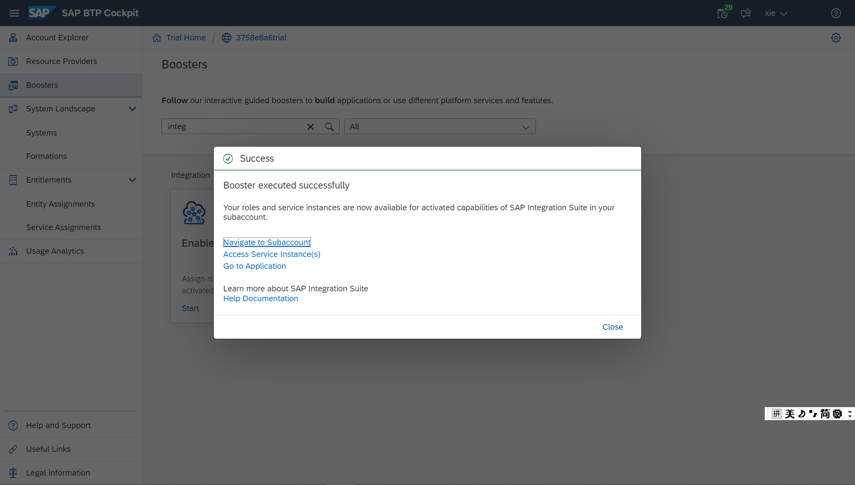855x485 pixels.
Task: Collapse the System Landscape section
Action: [x=132, y=109]
